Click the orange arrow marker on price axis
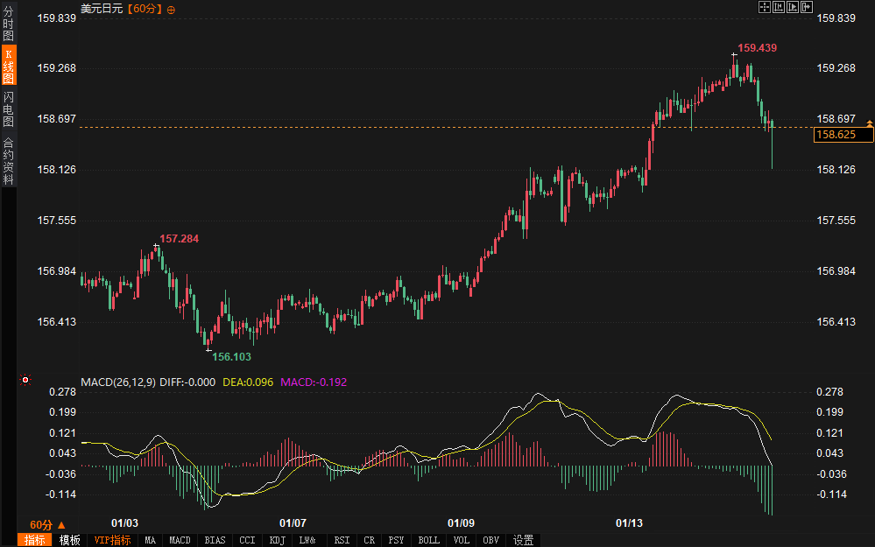This screenshot has height=547, width=875. tap(869, 122)
